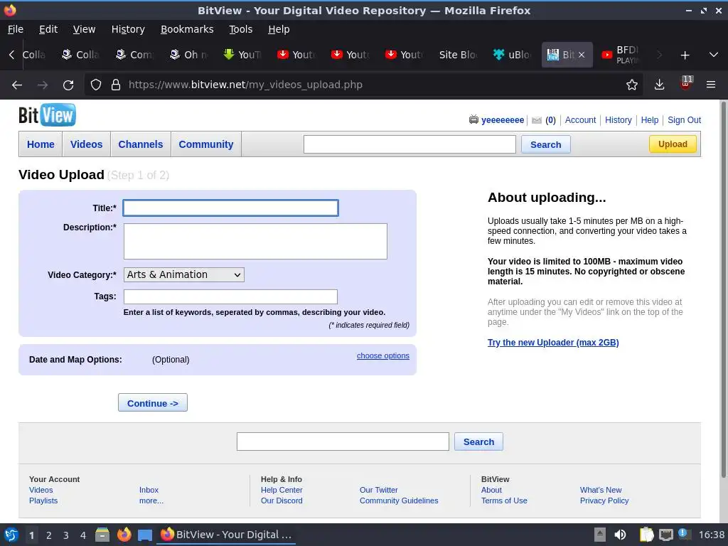Open the Help menu in menubar
Screen dimensions: 728x546
279,29
